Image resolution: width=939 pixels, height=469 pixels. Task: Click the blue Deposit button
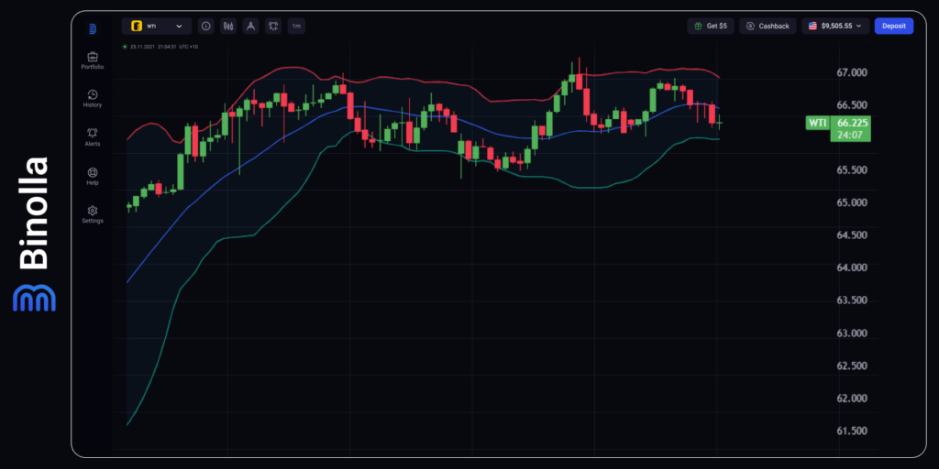pos(894,27)
